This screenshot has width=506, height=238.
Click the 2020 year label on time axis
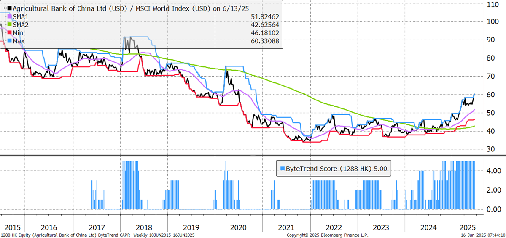(x=239, y=227)
